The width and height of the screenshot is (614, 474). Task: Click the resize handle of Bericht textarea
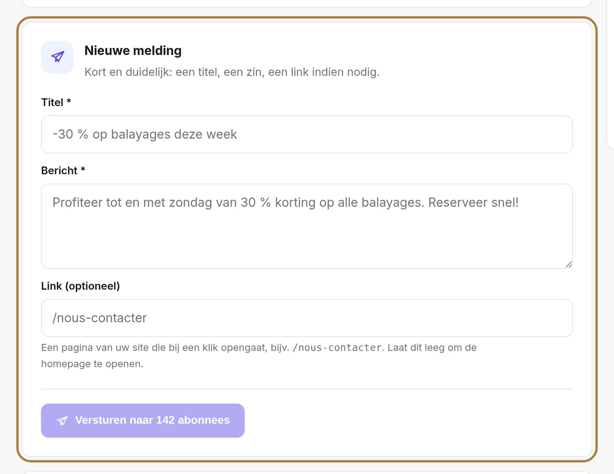tap(568, 265)
